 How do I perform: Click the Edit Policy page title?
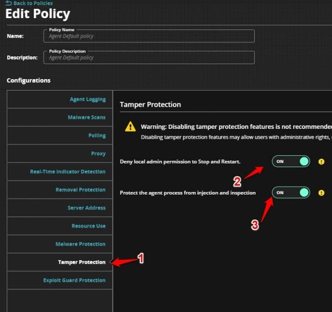[x=38, y=14]
